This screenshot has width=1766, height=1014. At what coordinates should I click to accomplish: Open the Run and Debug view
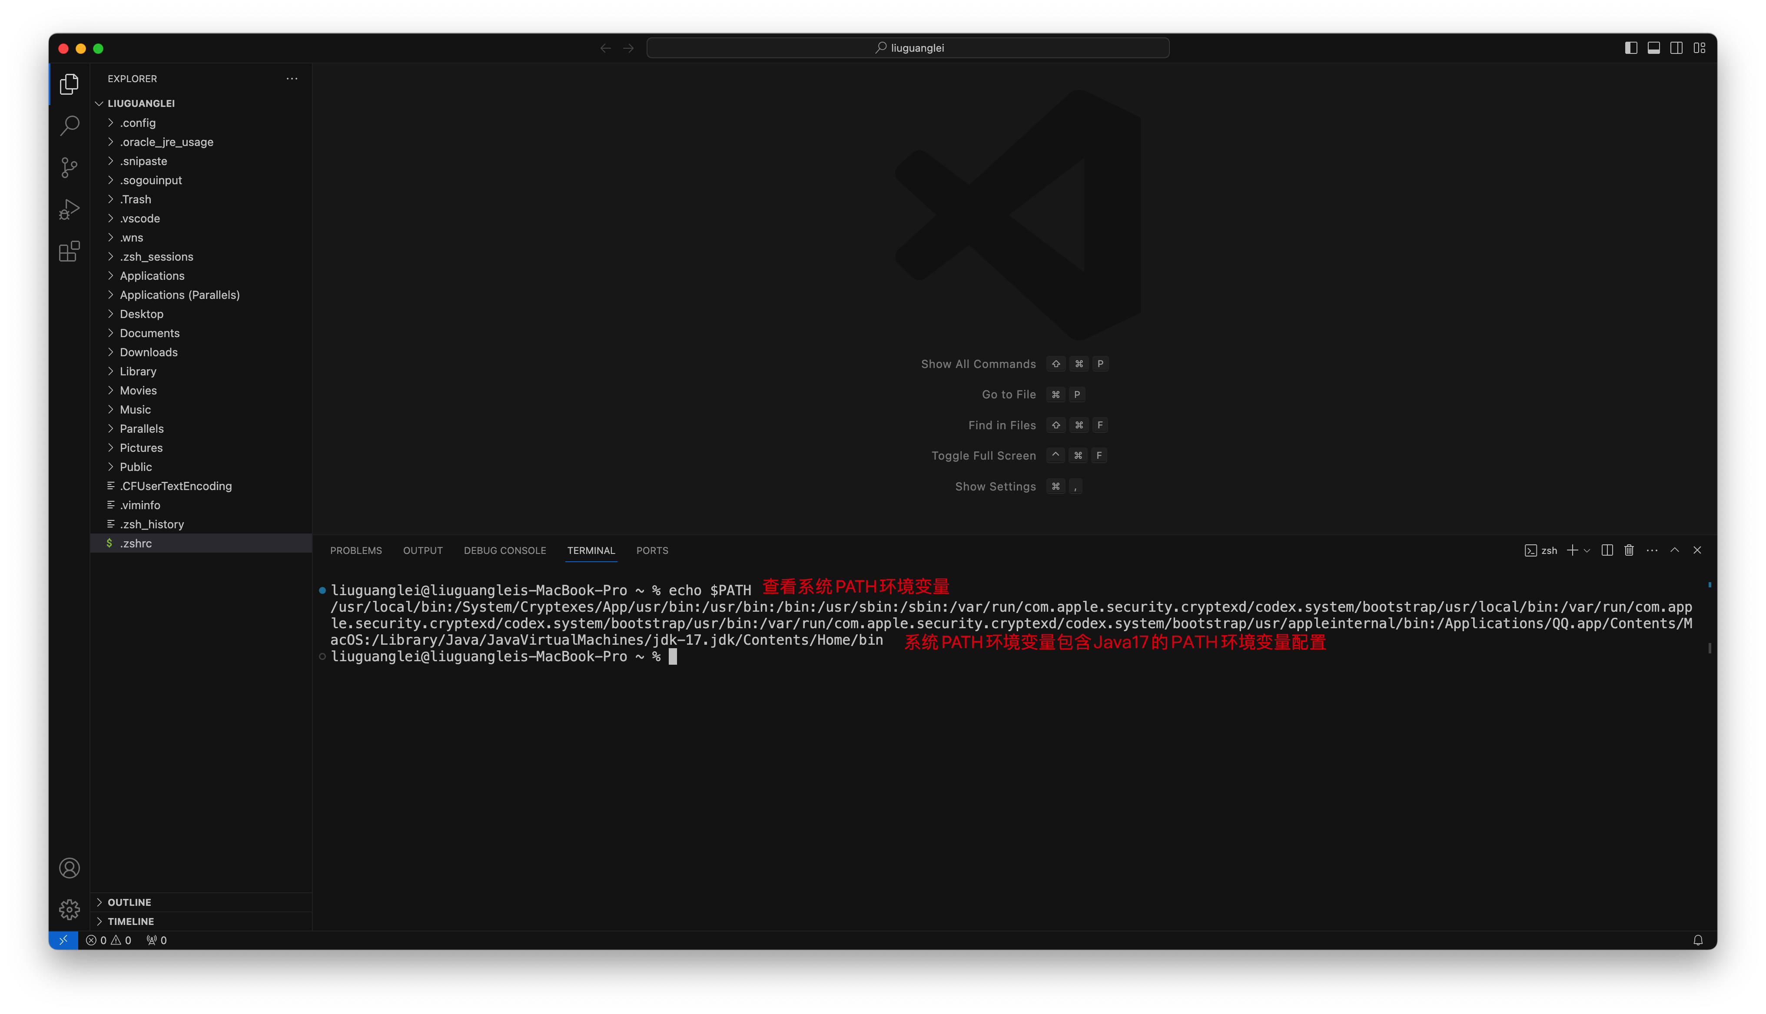(x=69, y=210)
